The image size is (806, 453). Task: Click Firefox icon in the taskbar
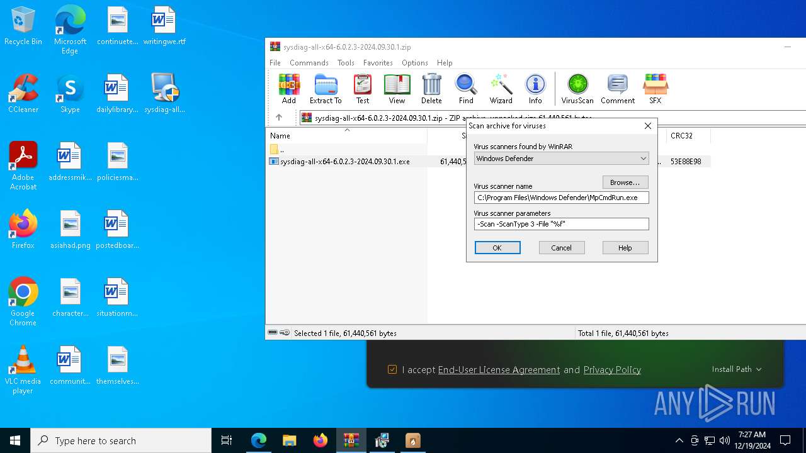[x=321, y=440]
